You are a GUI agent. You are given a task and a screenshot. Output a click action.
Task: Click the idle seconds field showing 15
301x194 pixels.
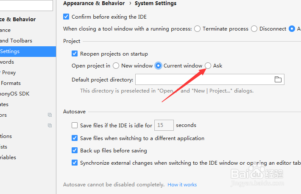(x=164, y=125)
